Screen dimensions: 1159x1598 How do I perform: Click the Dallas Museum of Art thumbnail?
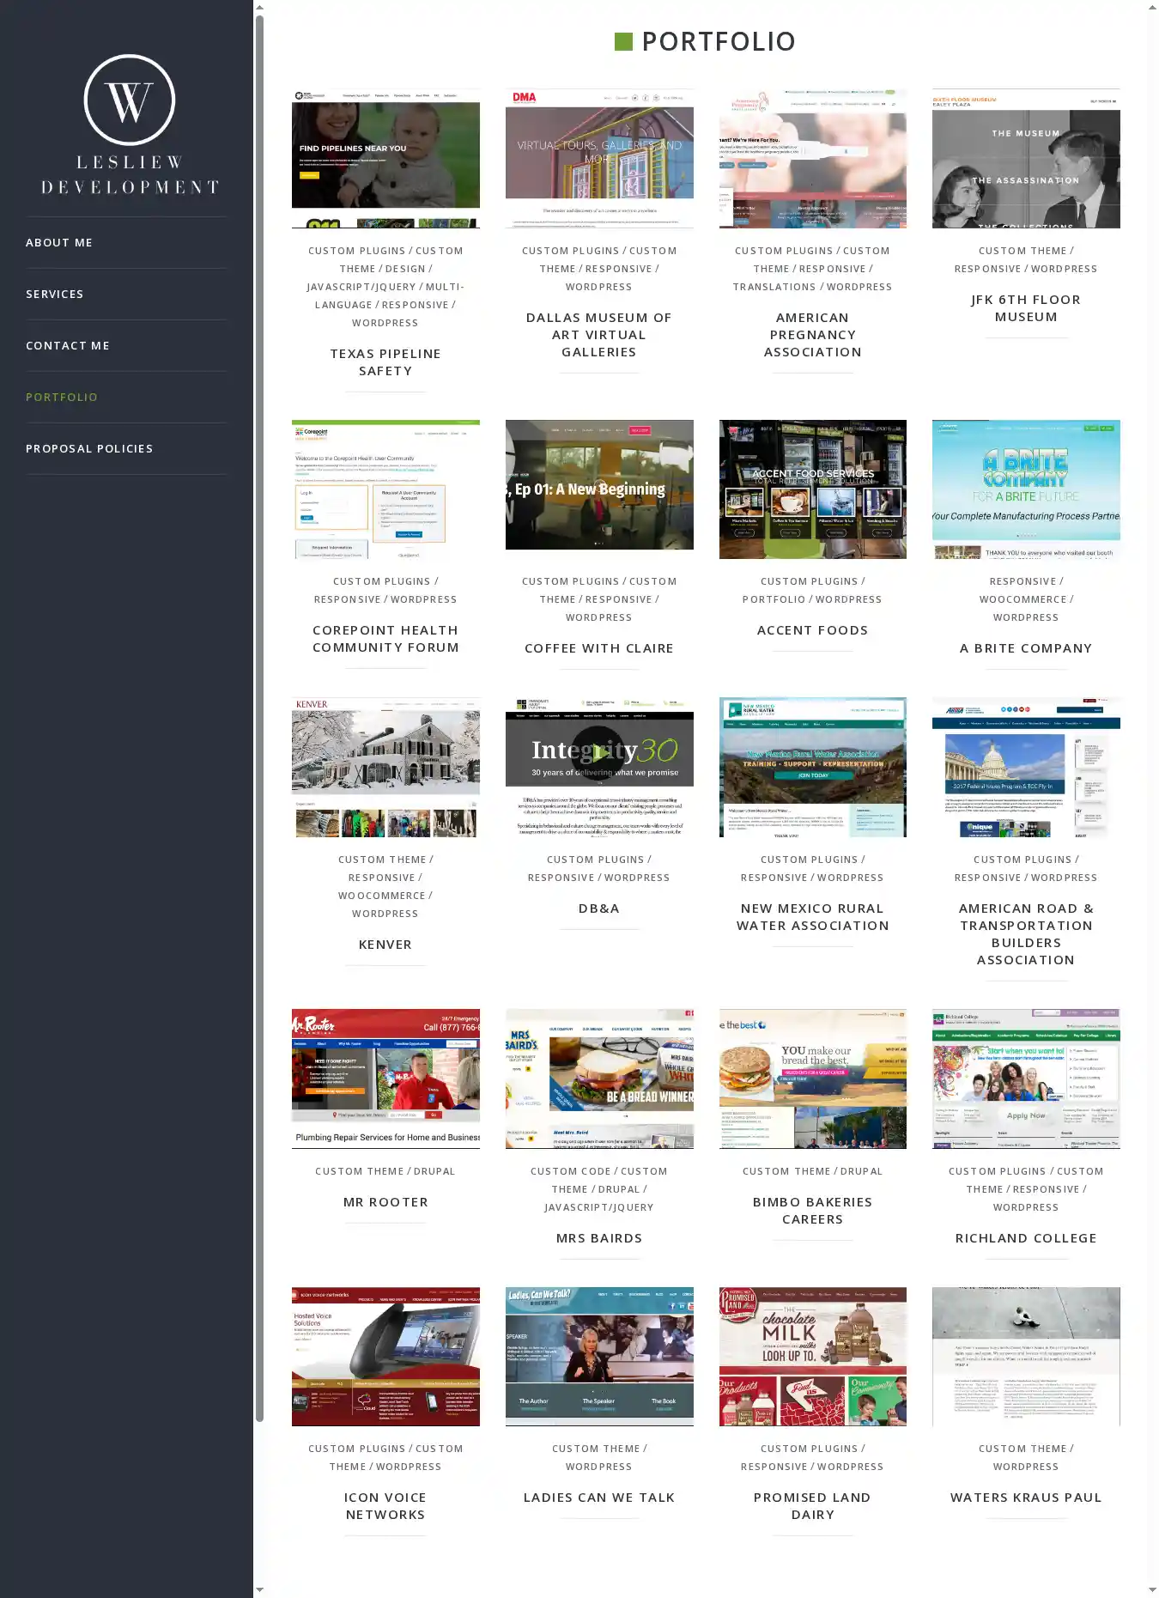[599, 159]
